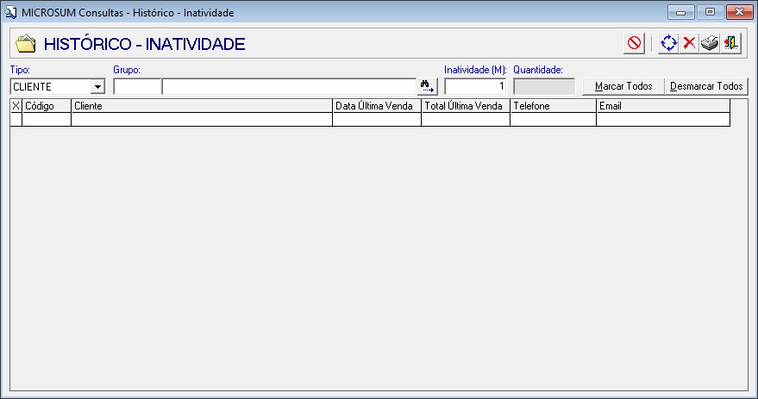Click the Cliente column header
Viewport: 758px width, 399px height.
202,106
